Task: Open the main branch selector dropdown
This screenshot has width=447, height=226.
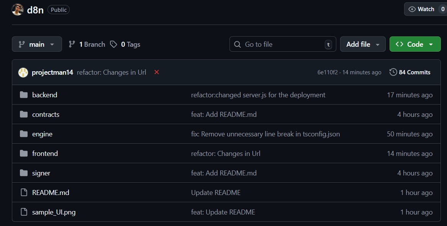Action: 37,44
